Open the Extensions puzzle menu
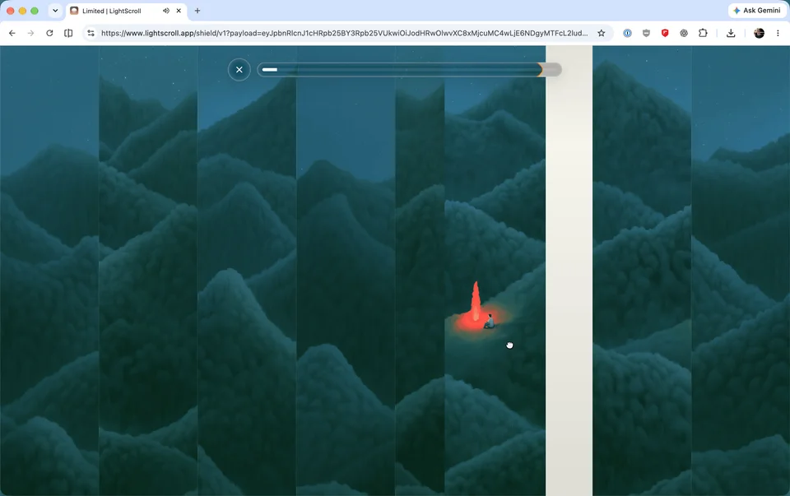 [x=703, y=33]
